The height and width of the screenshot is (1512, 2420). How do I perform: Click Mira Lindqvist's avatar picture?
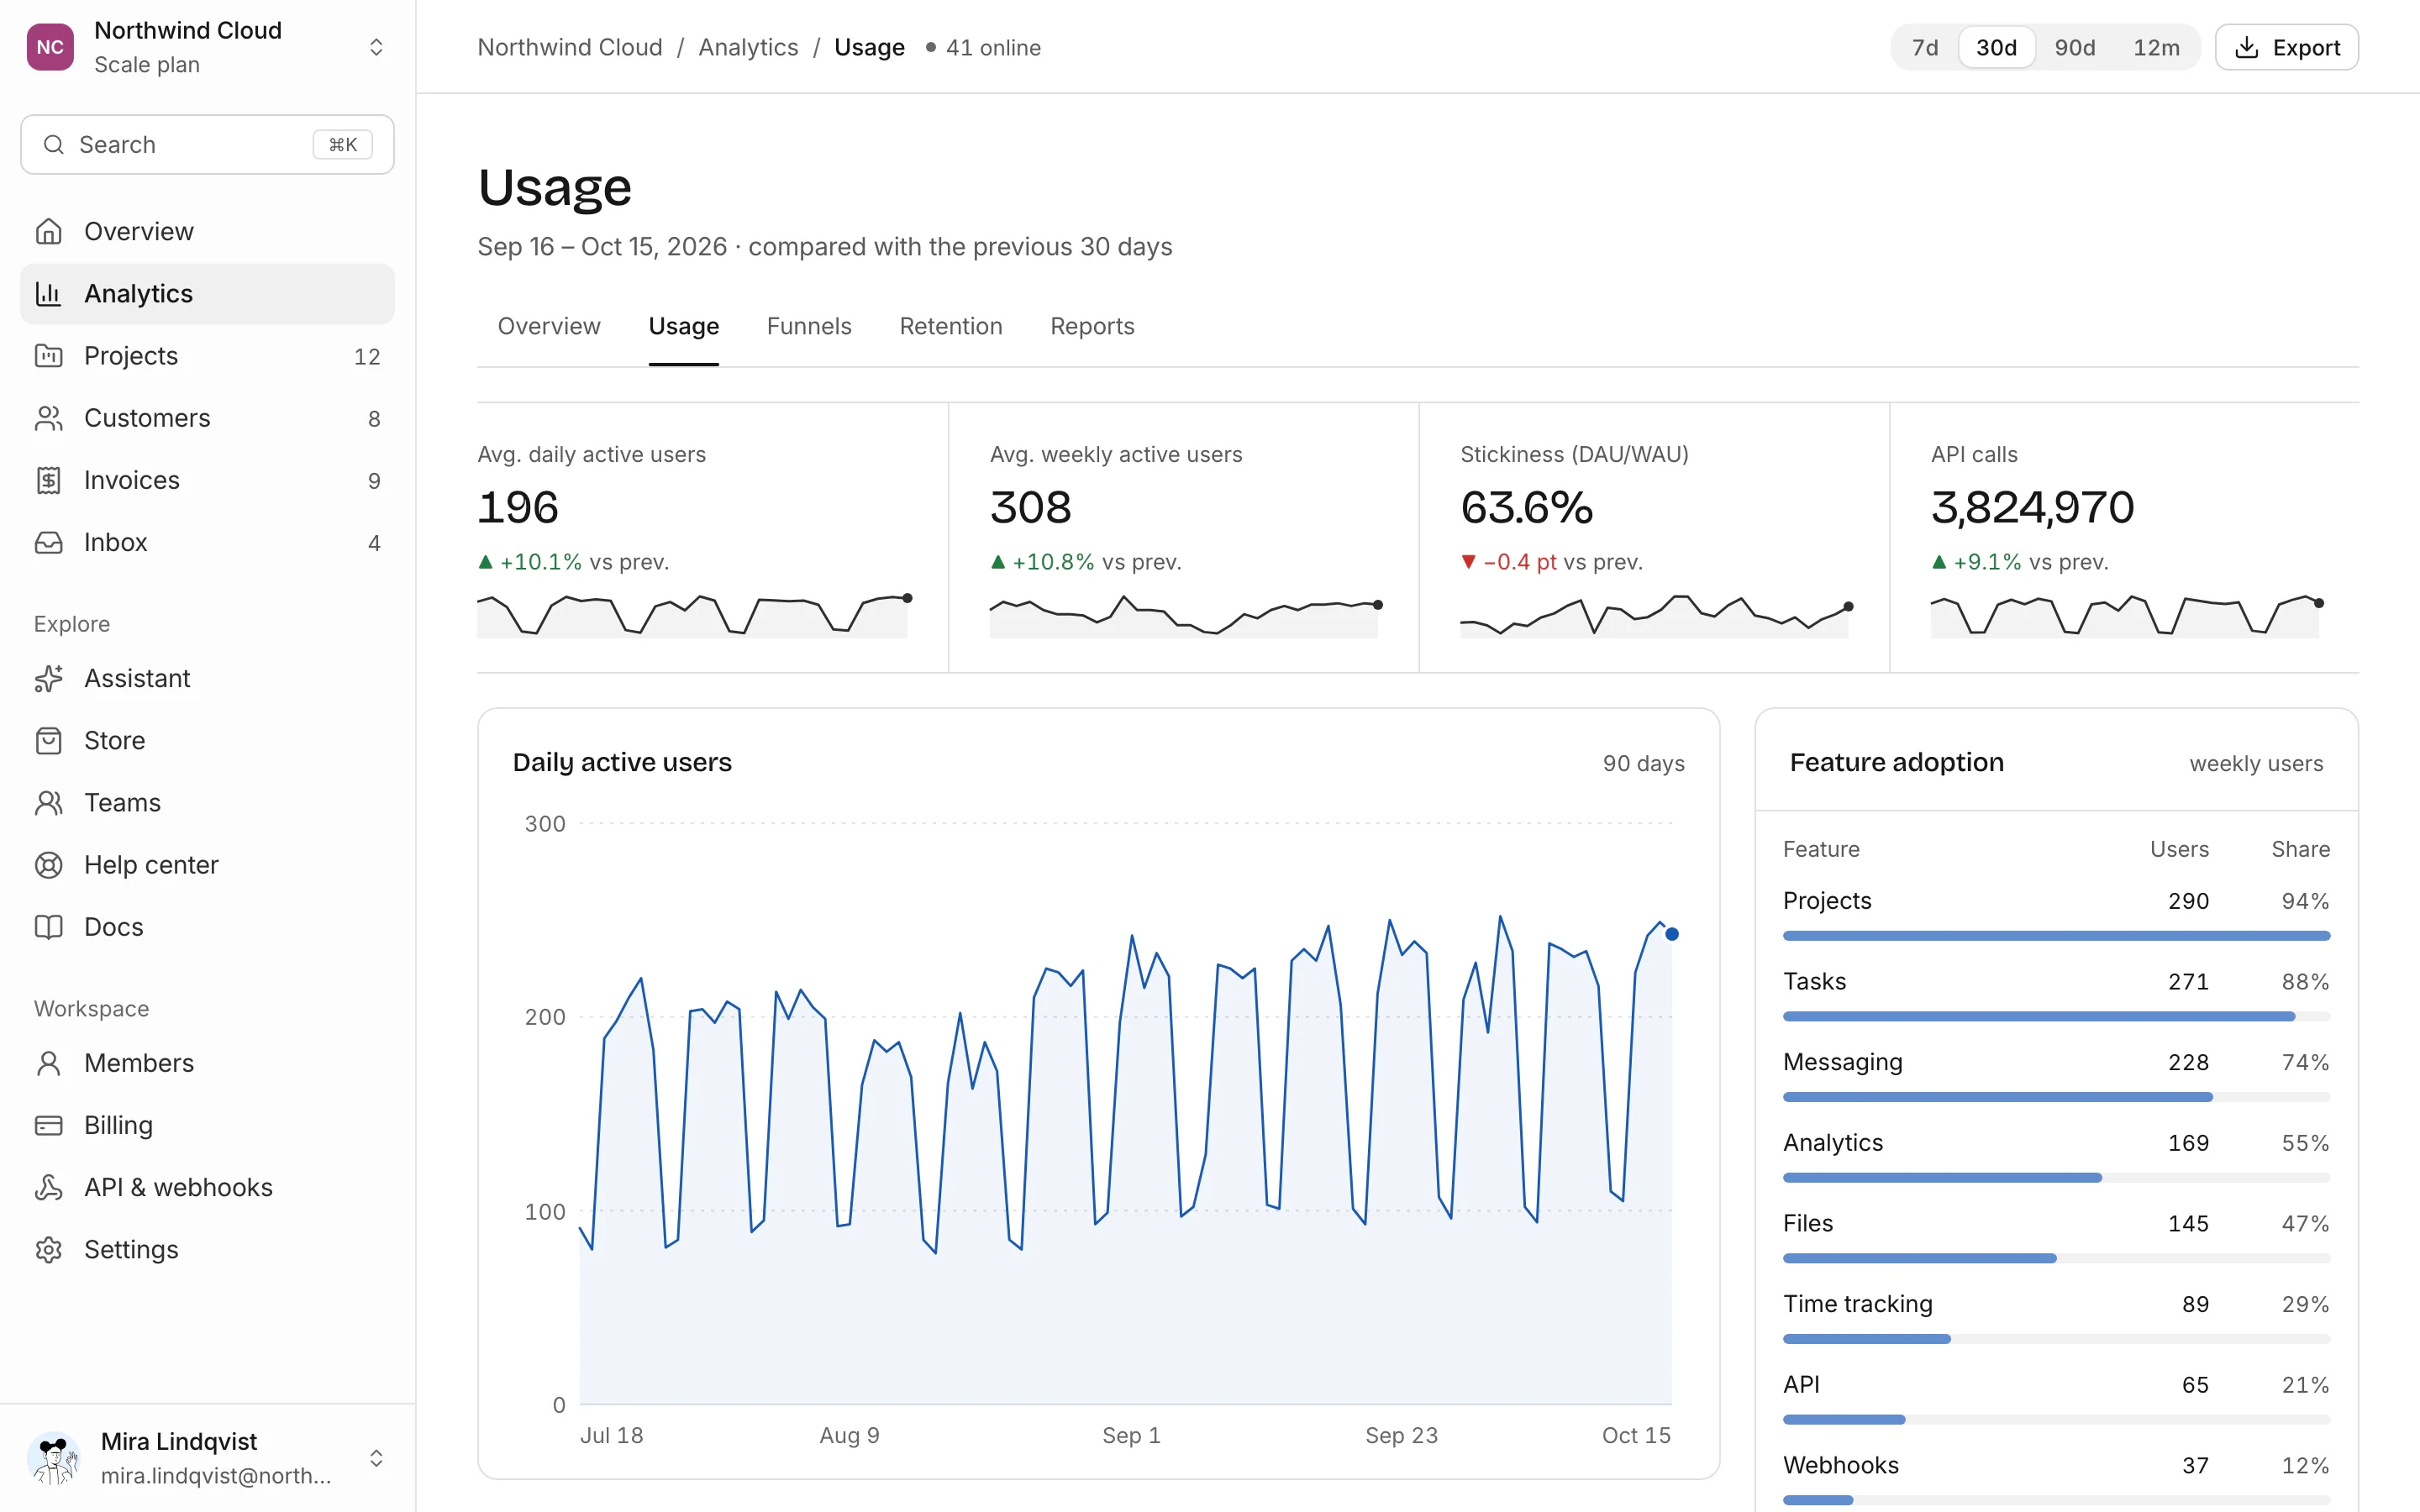[x=54, y=1458]
